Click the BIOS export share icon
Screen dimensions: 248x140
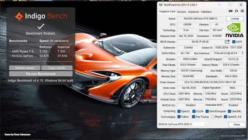pos(227,42)
